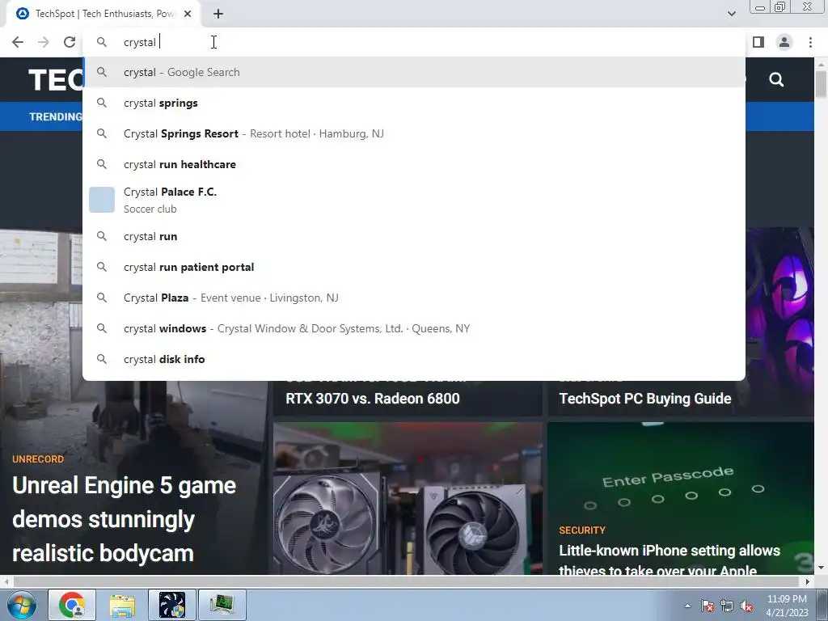Image resolution: width=828 pixels, height=621 pixels.
Task: Pick the 'crystal windows' suggestion
Action: point(414,328)
